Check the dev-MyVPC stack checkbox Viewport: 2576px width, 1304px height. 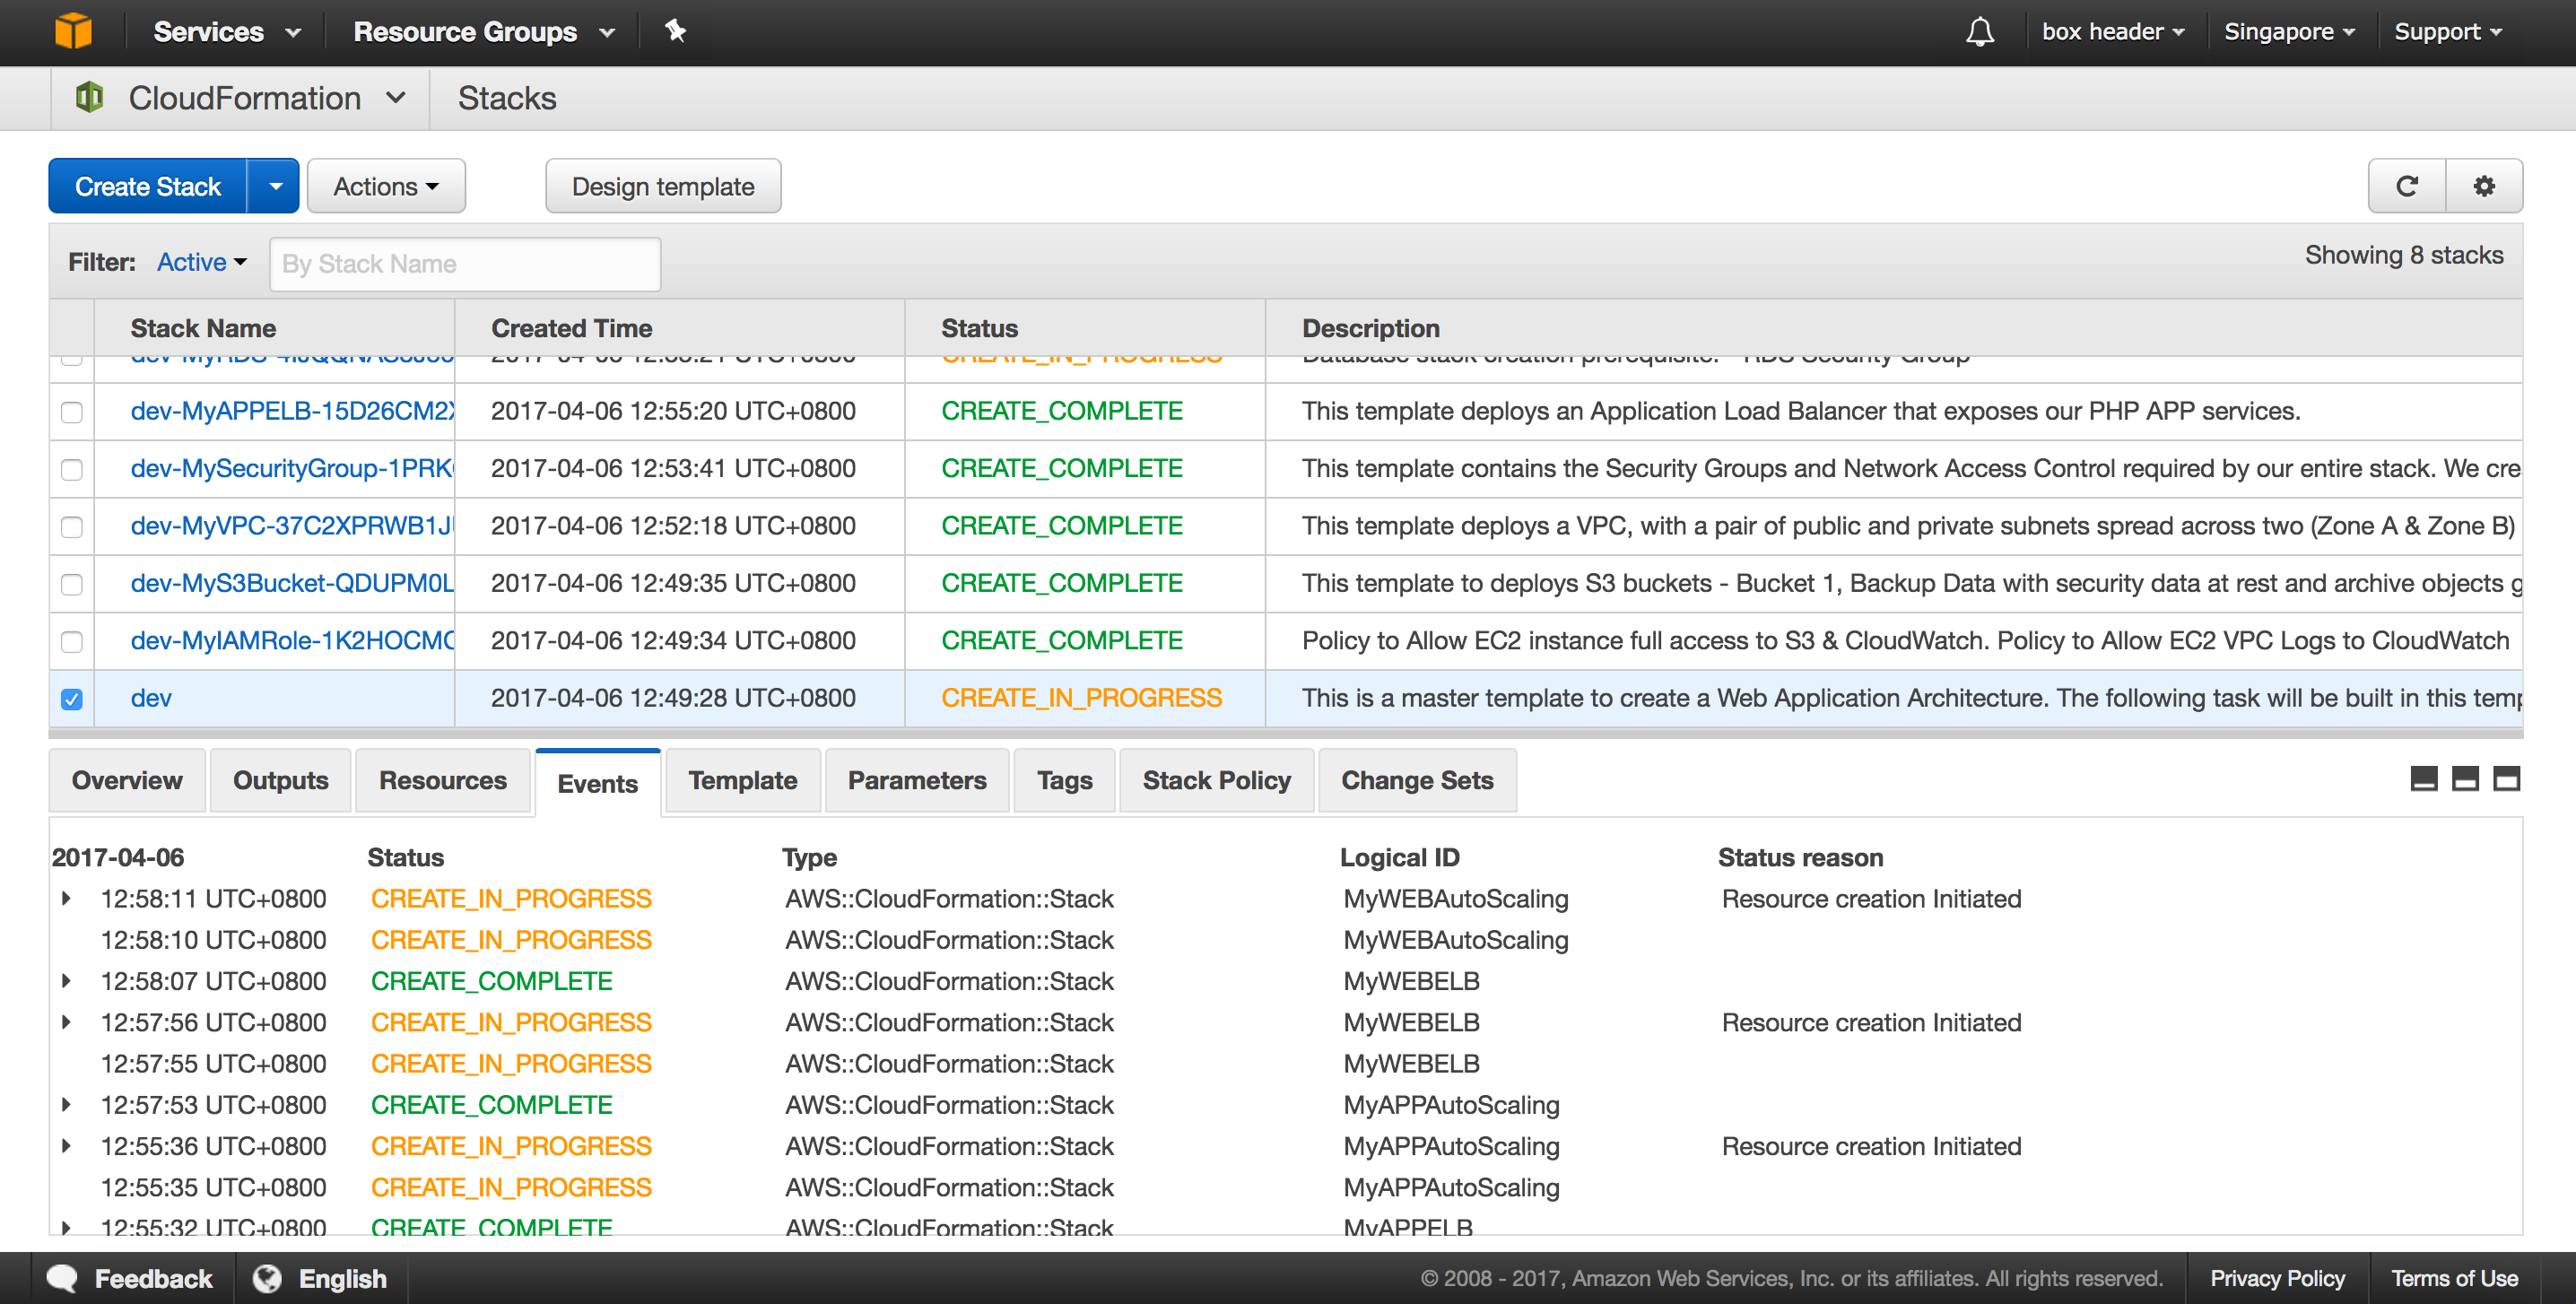pyautogui.click(x=72, y=527)
